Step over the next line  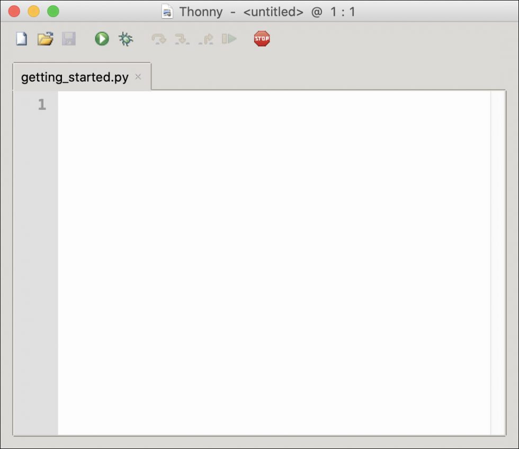pyautogui.click(x=159, y=38)
